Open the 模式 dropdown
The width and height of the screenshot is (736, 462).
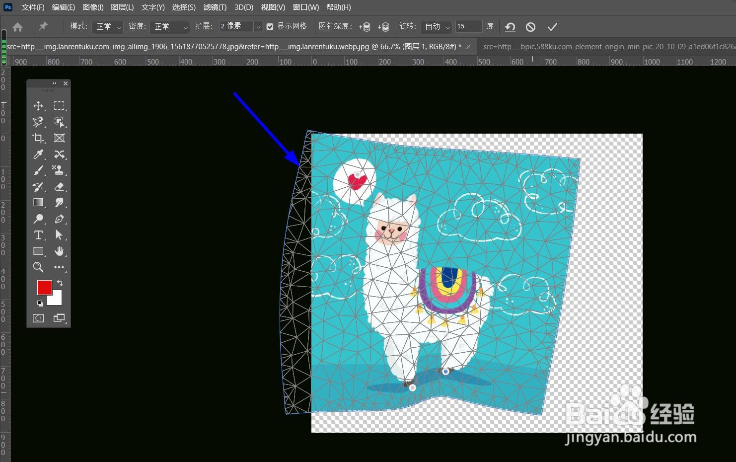click(x=108, y=27)
